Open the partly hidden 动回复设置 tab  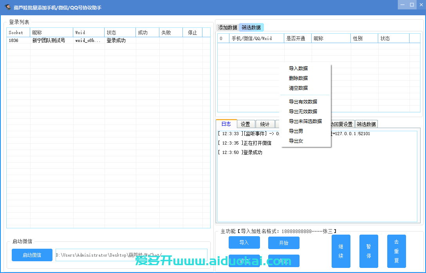342,124
